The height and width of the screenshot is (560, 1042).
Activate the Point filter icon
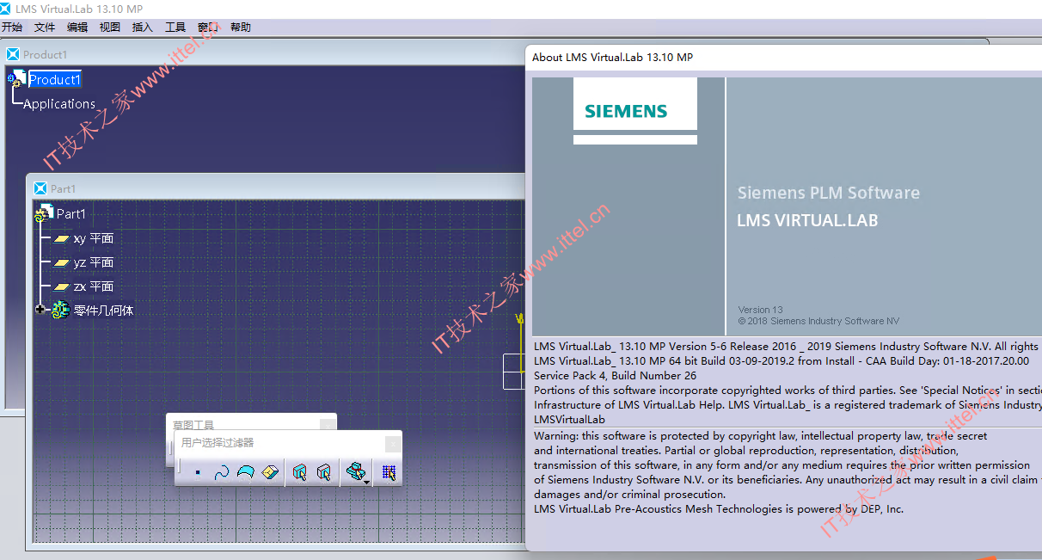pos(198,472)
